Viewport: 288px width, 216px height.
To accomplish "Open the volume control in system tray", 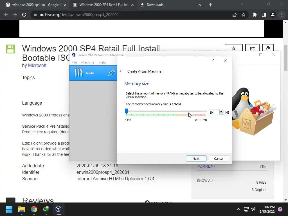I will click(253, 209).
